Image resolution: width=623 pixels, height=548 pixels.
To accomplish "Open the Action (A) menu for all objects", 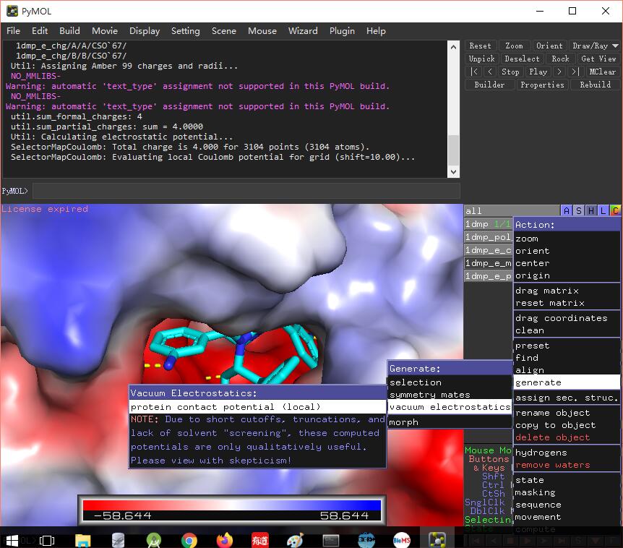I will pos(566,210).
